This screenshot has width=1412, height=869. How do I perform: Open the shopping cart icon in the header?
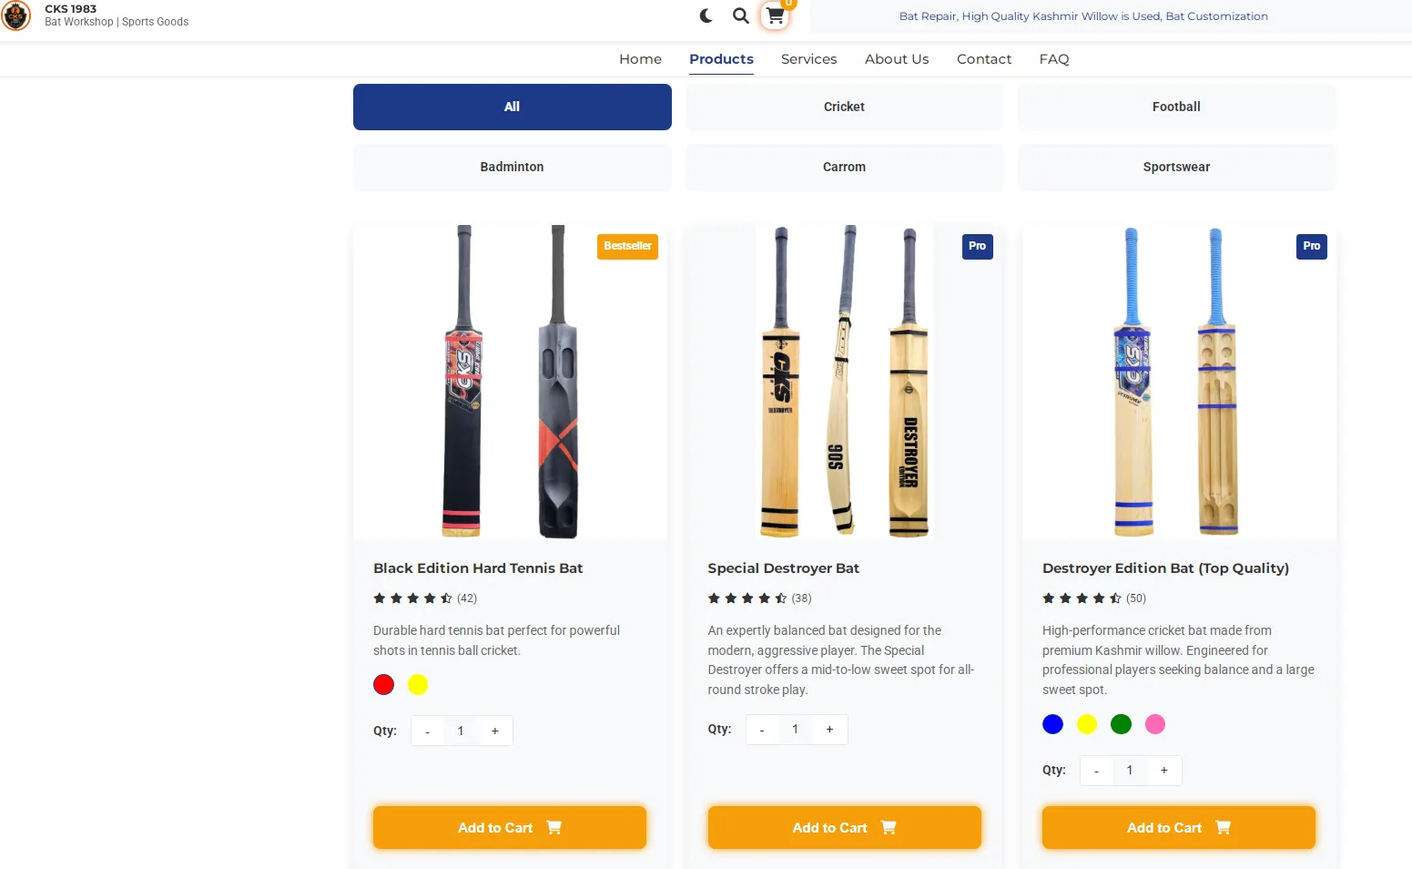[774, 15]
